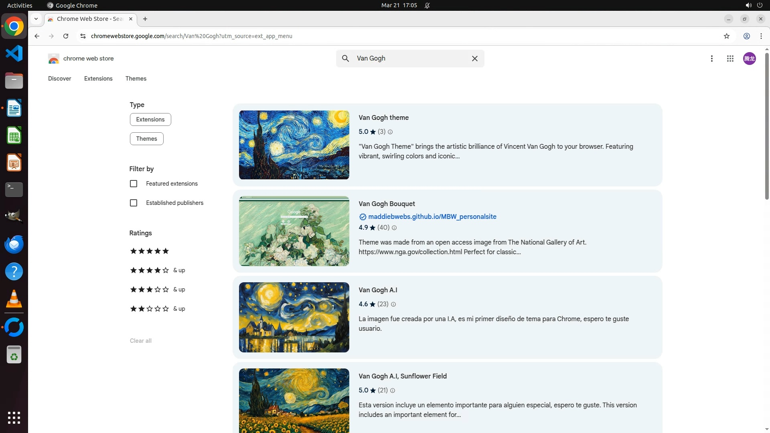Clear the Van Gogh search text
This screenshot has width=770, height=433.
tap(474, 59)
